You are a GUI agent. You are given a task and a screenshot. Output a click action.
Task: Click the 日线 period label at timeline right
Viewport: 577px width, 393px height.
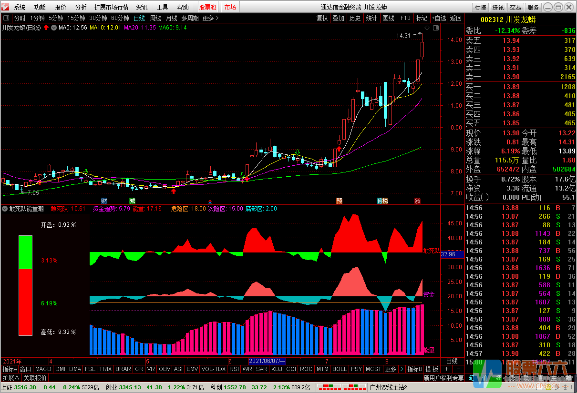point(452,361)
